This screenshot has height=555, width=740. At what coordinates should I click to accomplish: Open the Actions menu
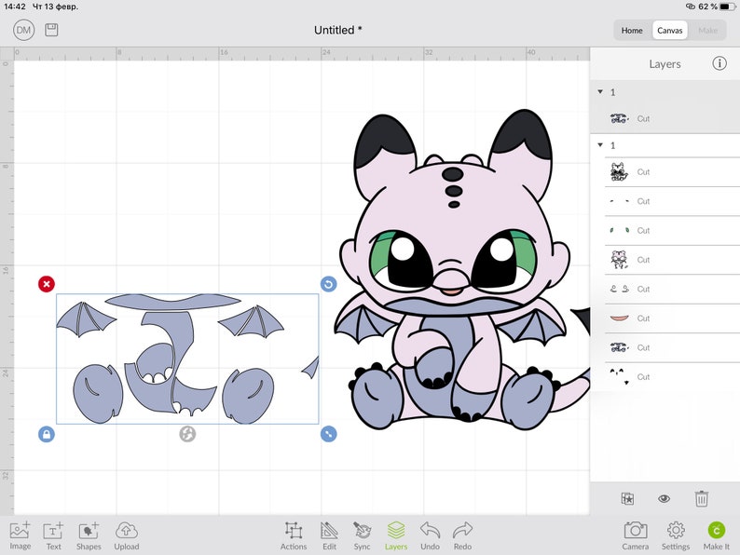click(x=294, y=536)
